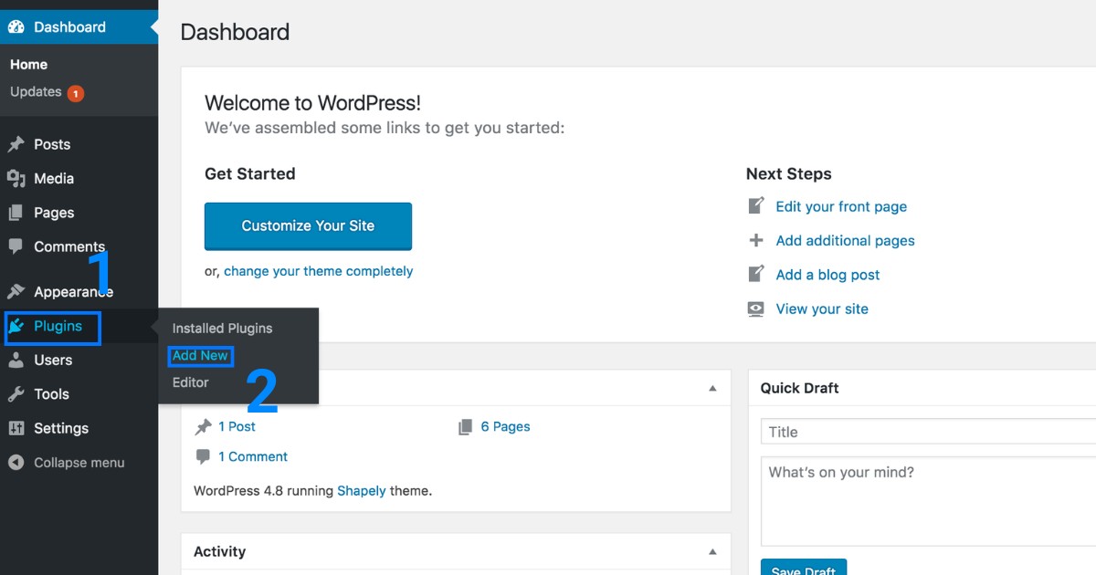Open Installed Plugins from the flyout menu
Screen dimensions: 1096x575
222,329
